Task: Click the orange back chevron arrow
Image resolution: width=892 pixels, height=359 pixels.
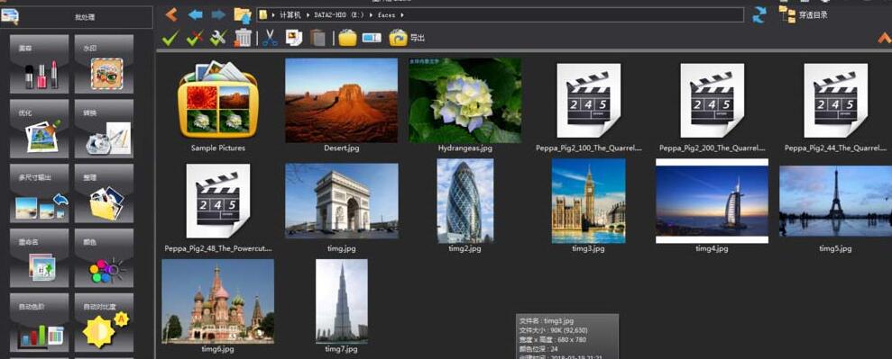Action: click(170, 14)
